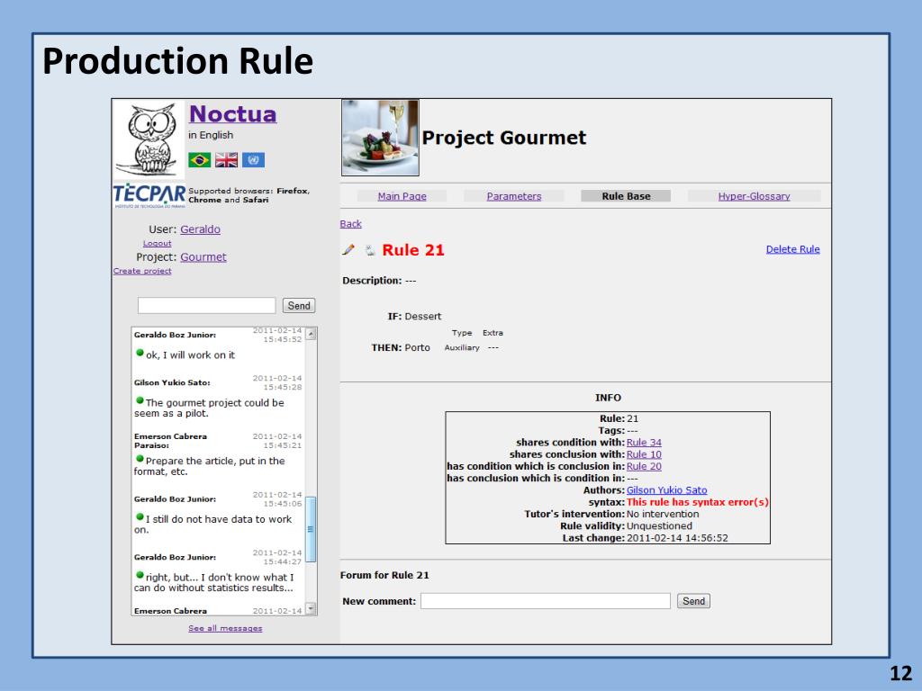Open user Geraldo's profile link
Viewport: 922px width, 691px height.
click(201, 229)
